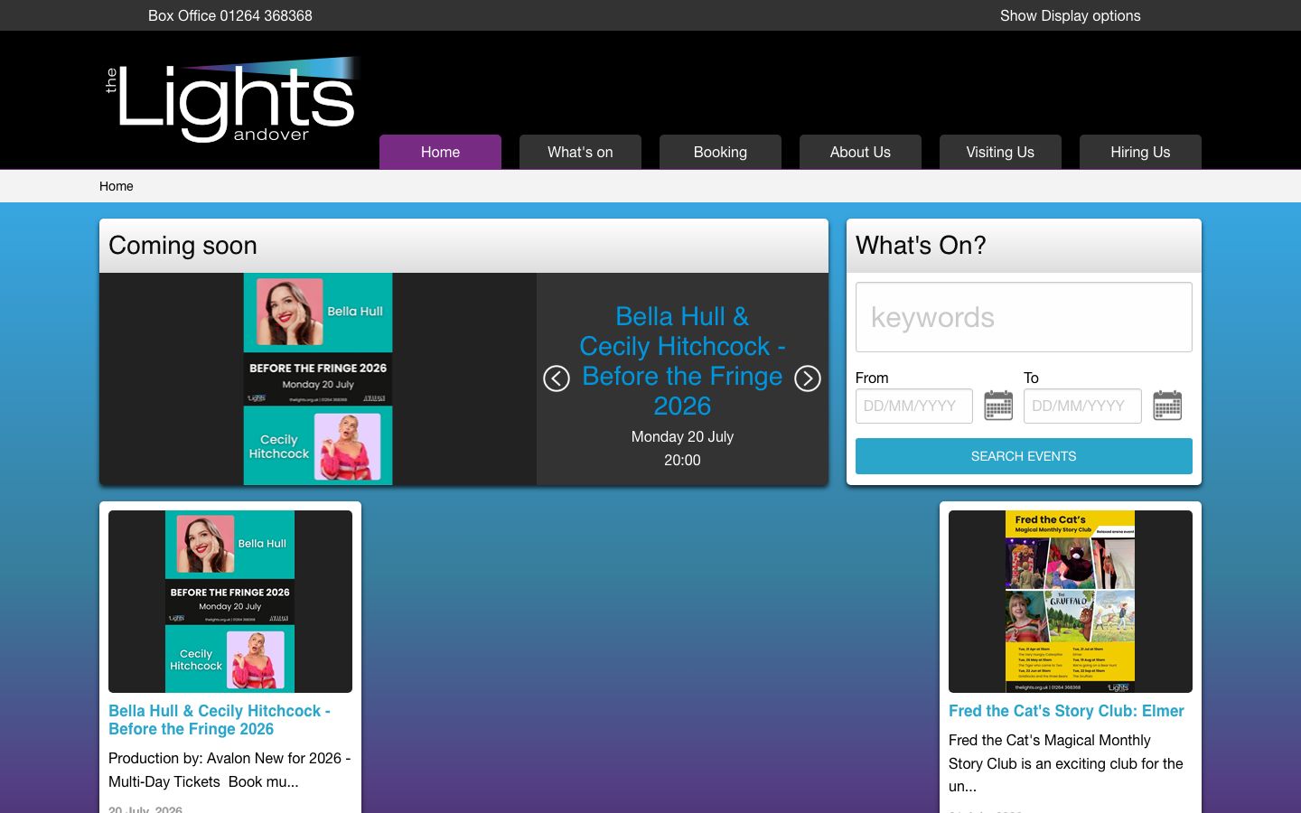The image size is (1301, 813).
Task: Click the Coming soon heading
Action: (x=183, y=246)
